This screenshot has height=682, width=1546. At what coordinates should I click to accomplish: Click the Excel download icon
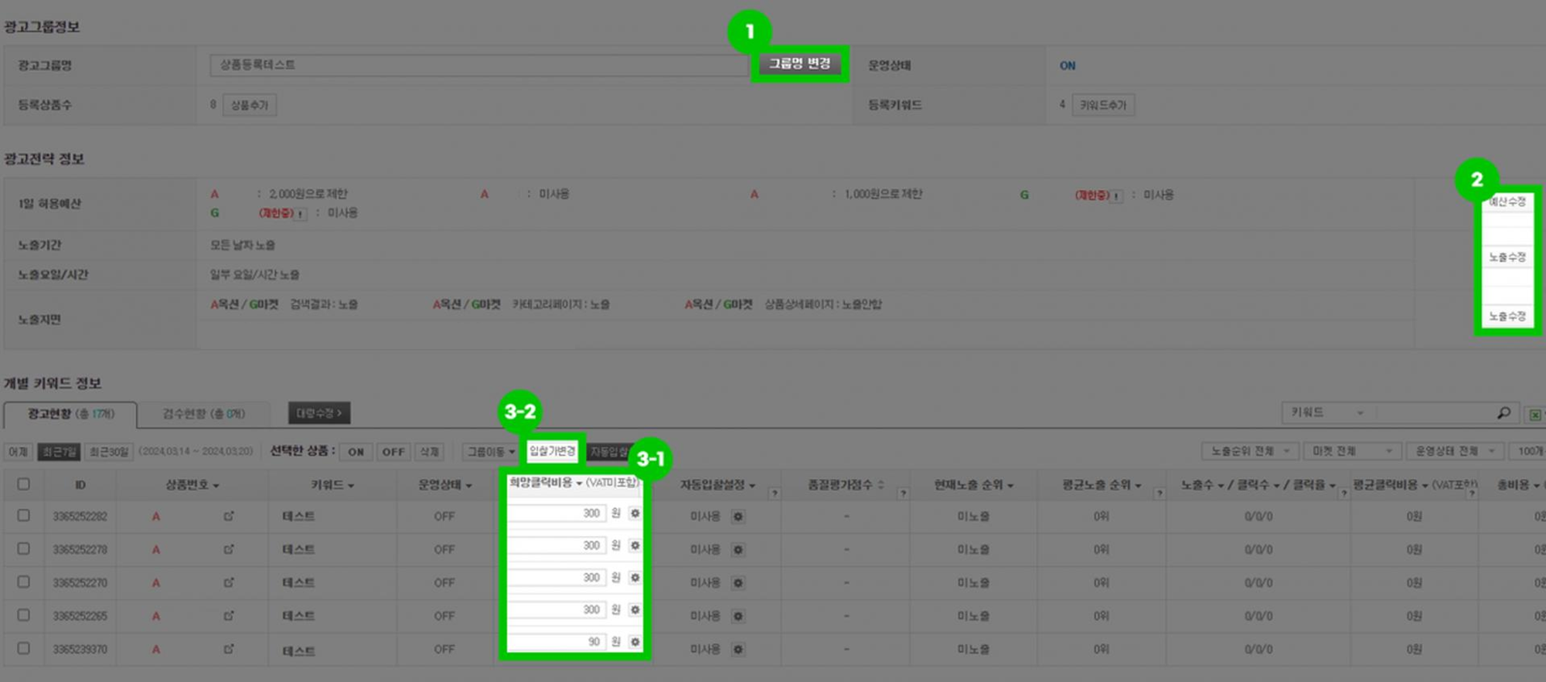[1535, 415]
